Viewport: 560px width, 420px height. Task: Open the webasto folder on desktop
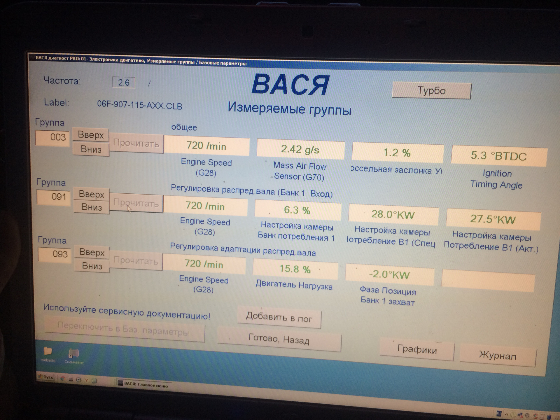(x=48, y=351)
